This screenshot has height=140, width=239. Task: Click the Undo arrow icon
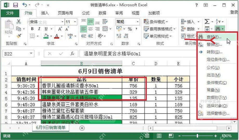24,5
